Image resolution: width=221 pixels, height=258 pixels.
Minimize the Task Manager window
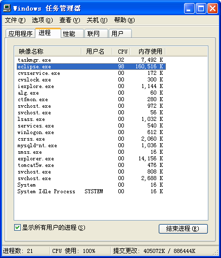tap(189, 8)
